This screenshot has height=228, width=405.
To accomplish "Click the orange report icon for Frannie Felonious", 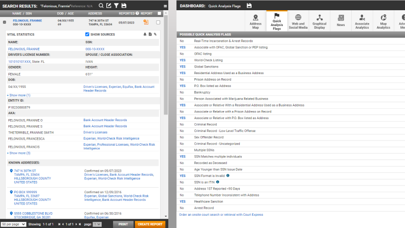I will (x=146, y=22).
